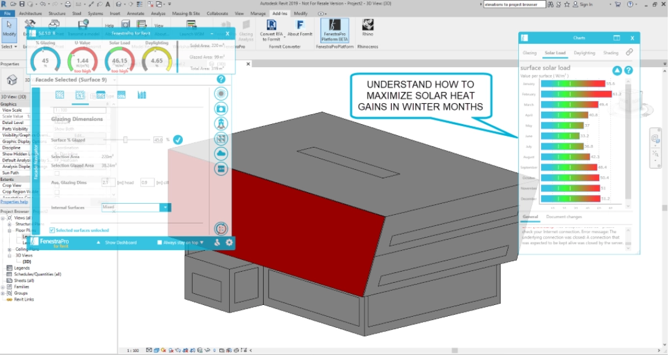669x355 pixels.
Task: Toggle Selected surfaces unlocked checkbox
Action: point(52,230)
